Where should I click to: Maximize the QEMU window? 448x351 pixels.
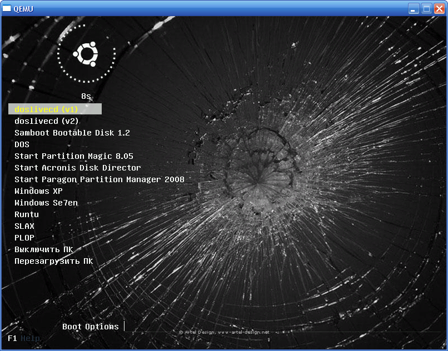click(x=426, y=8)
